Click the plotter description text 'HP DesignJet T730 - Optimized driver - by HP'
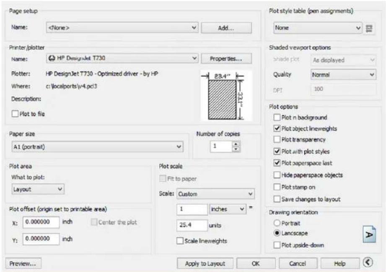Screen dimensions: 386x272 (x=102, y=74)
